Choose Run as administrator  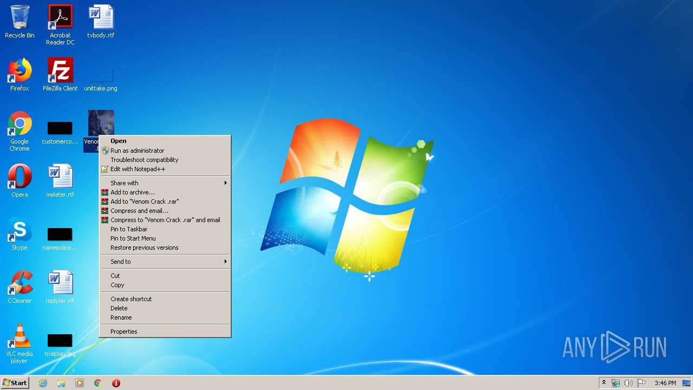pyautogui.click(x=165, y=151)
